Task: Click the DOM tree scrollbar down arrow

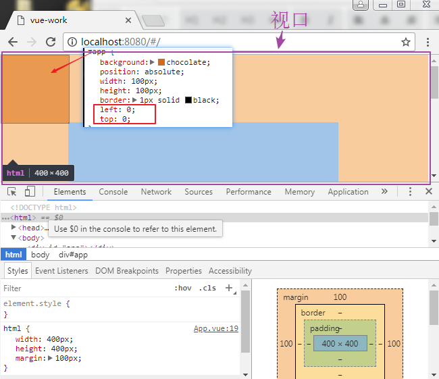Action: pyautogui.click(x=434, y=241)
